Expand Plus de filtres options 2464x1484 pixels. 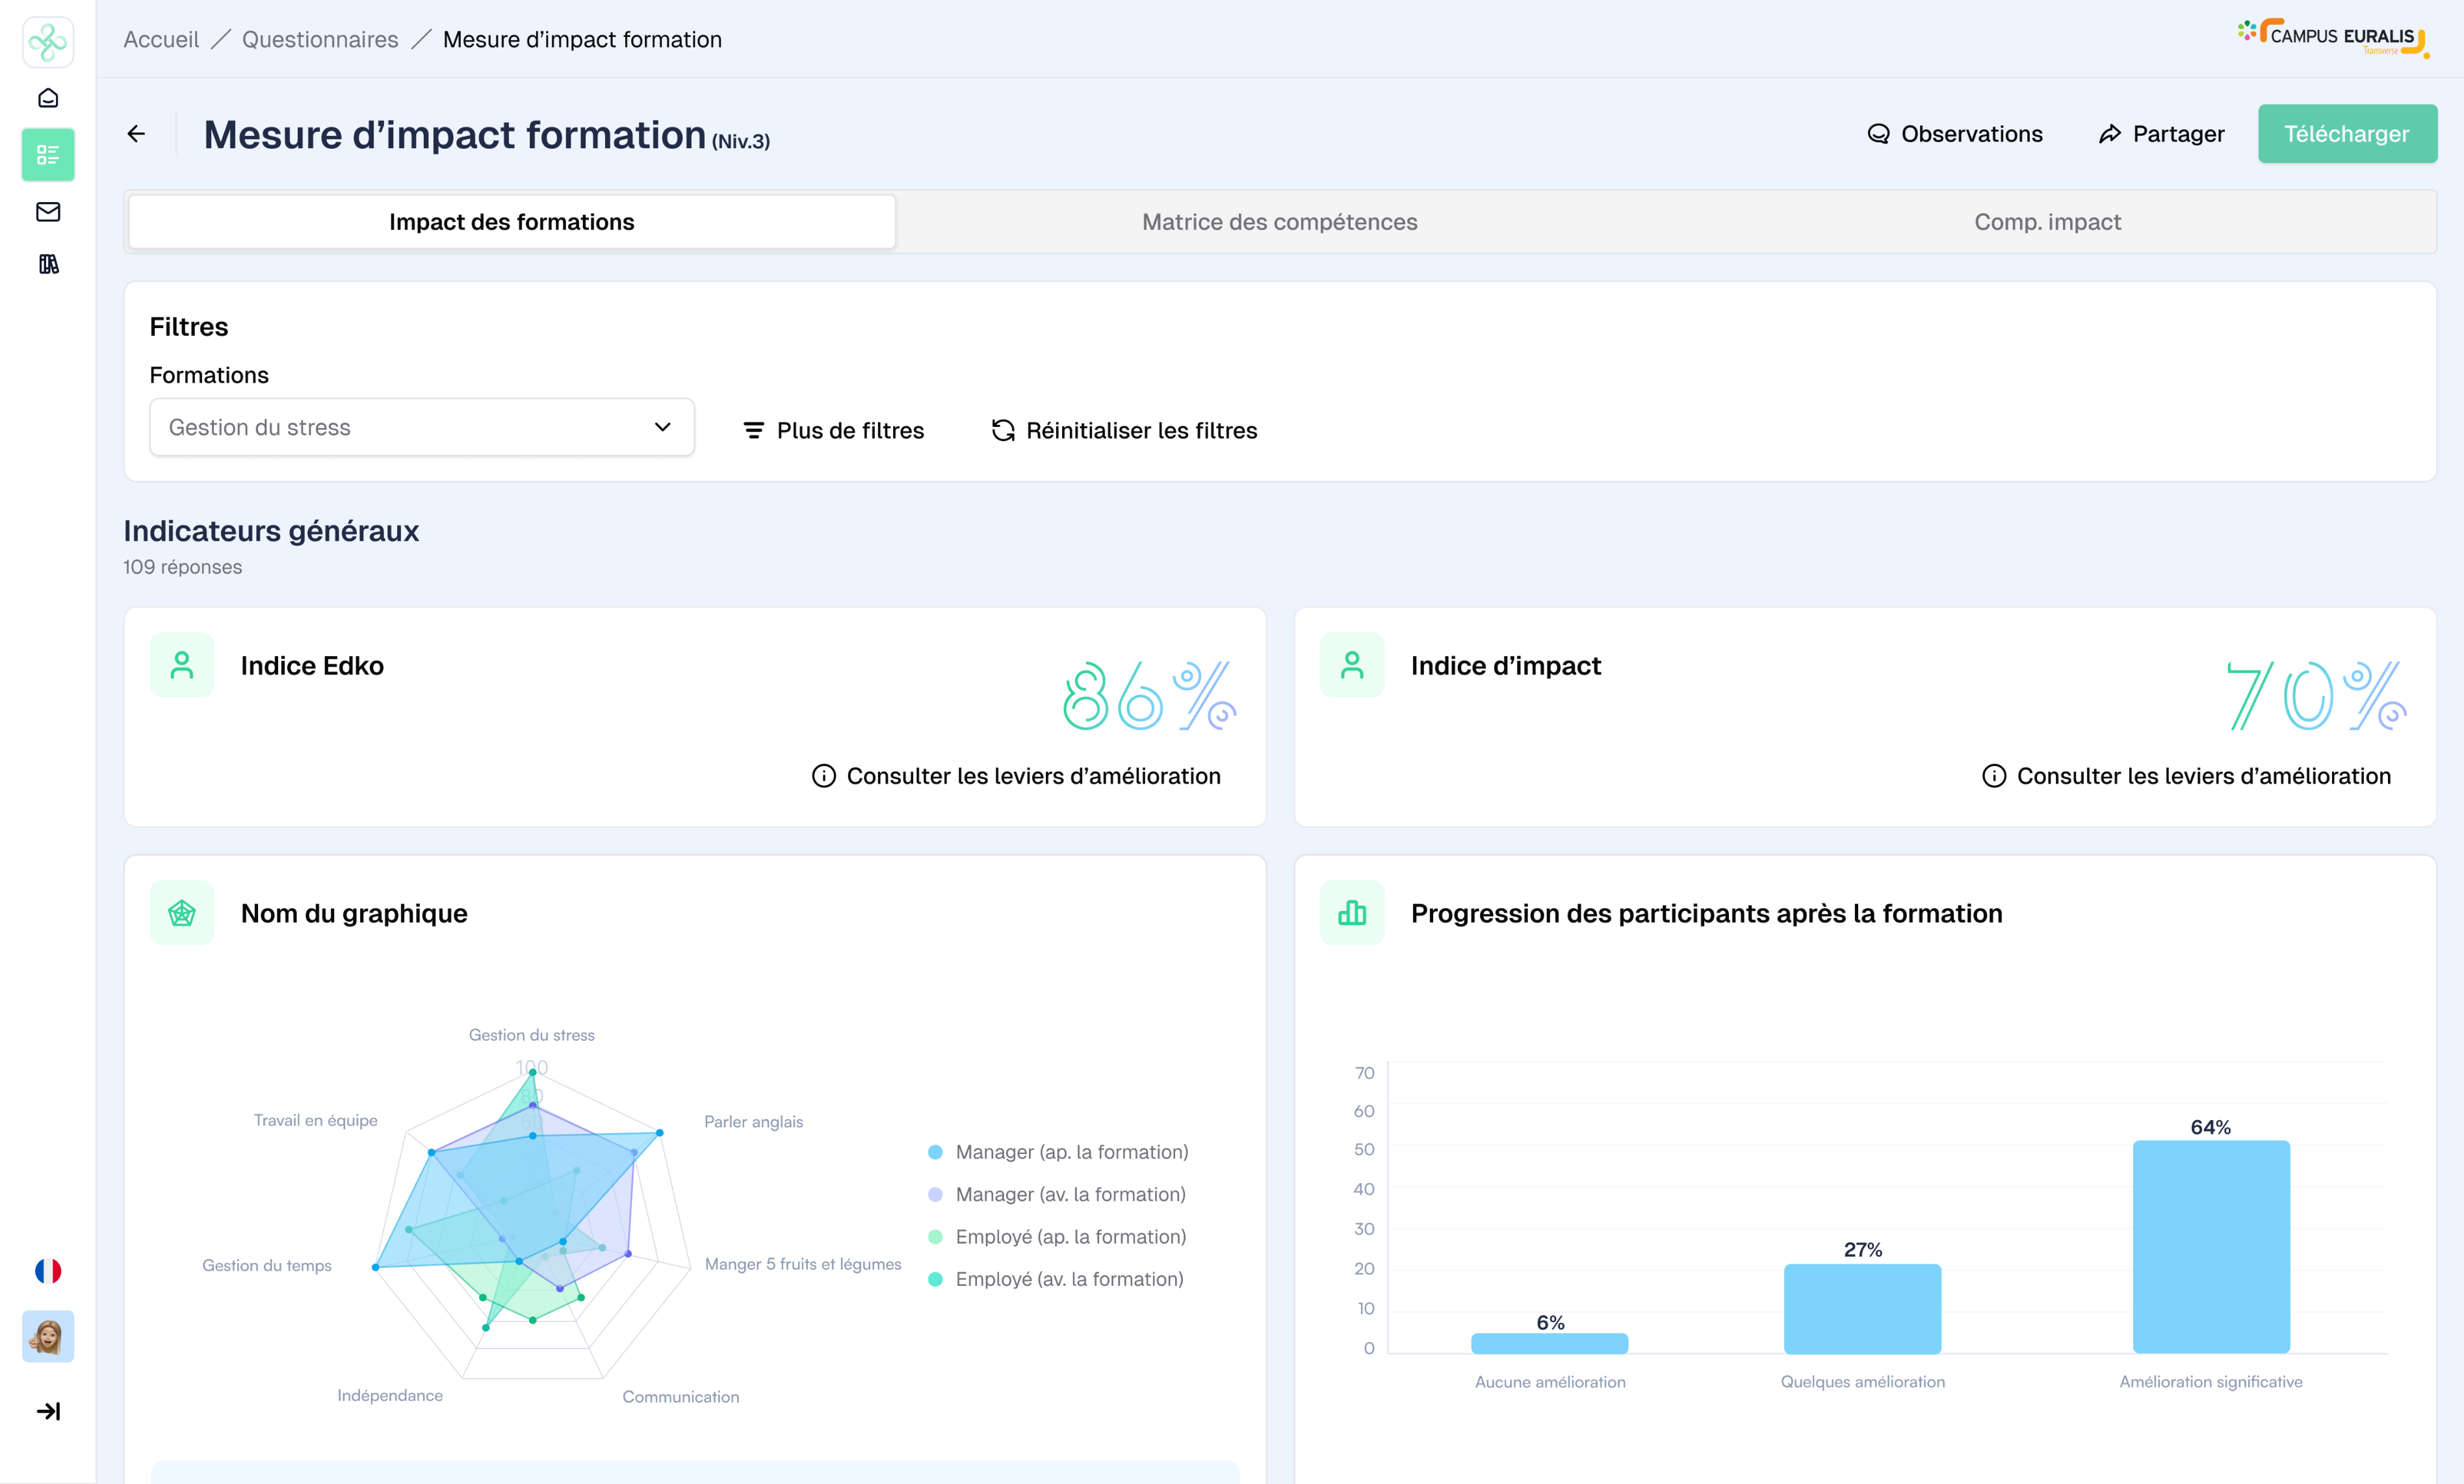(x=834, y=431)
